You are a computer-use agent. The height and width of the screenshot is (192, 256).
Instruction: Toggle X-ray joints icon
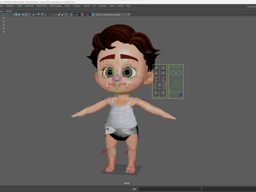click(x=66, y=14)
